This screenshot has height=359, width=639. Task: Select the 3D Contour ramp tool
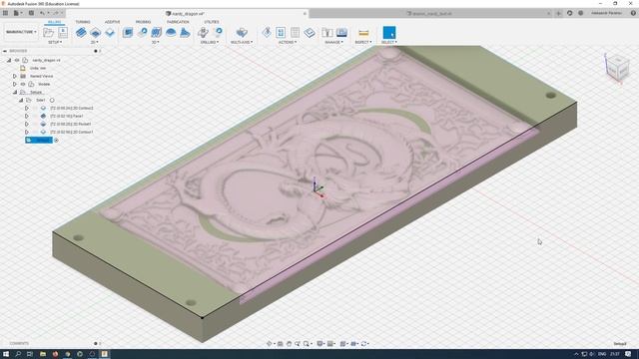pos(185,32)
